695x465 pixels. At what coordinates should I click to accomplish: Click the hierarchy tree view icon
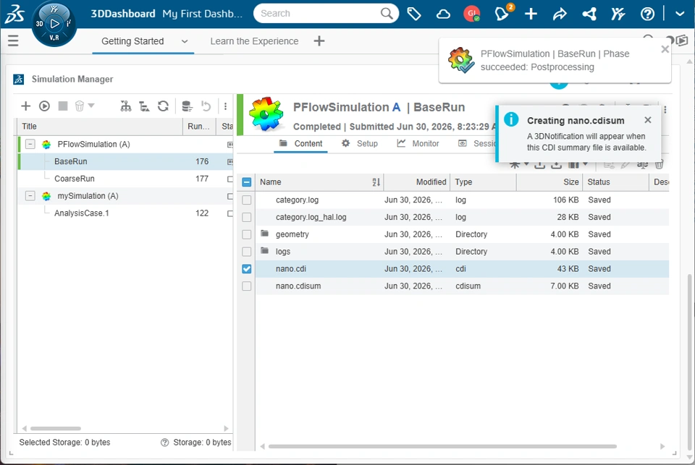click(x=126, y=106)
